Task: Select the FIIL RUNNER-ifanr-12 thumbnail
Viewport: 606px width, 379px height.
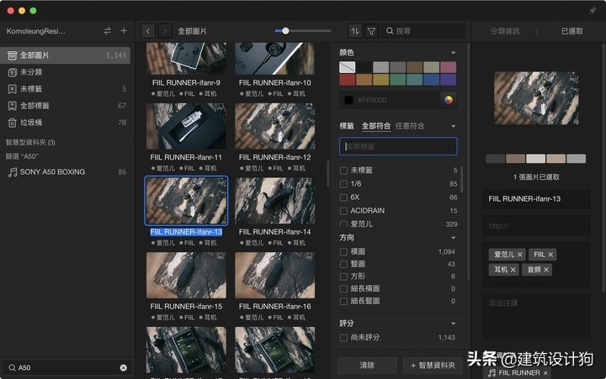Action: pos(274,126)
